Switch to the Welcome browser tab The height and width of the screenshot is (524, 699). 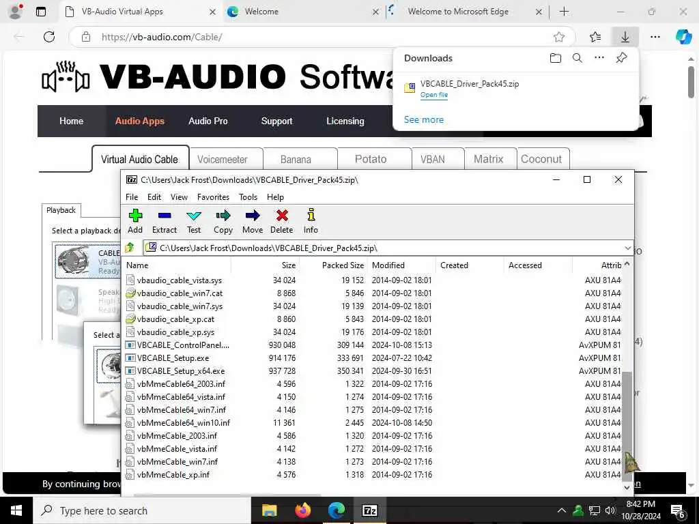tap(303, 12)
